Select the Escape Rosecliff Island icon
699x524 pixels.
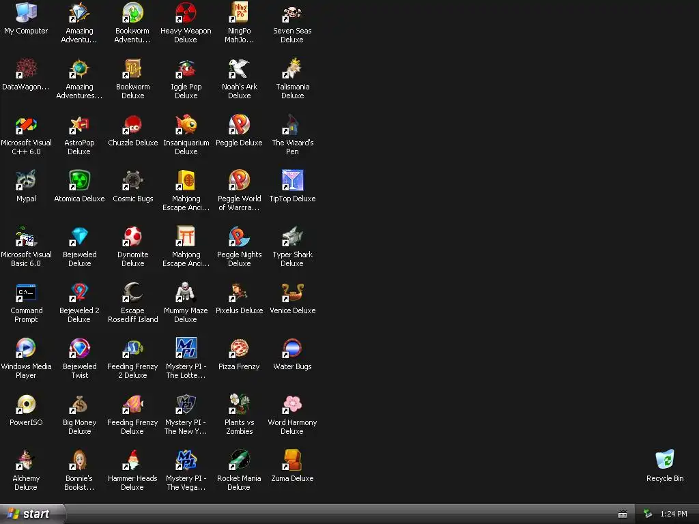coord(132,292)
